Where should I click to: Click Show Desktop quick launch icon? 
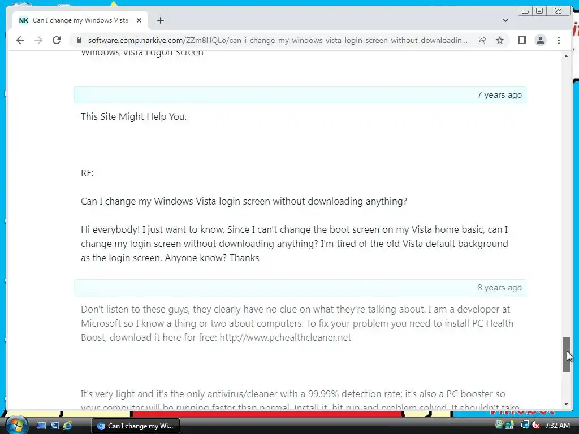click(x=41, y=426)
